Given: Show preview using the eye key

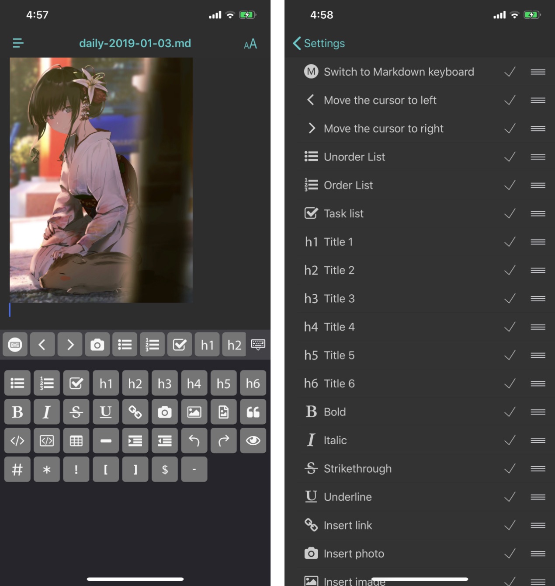Looking at the screenshot, I should coord(253,440).
